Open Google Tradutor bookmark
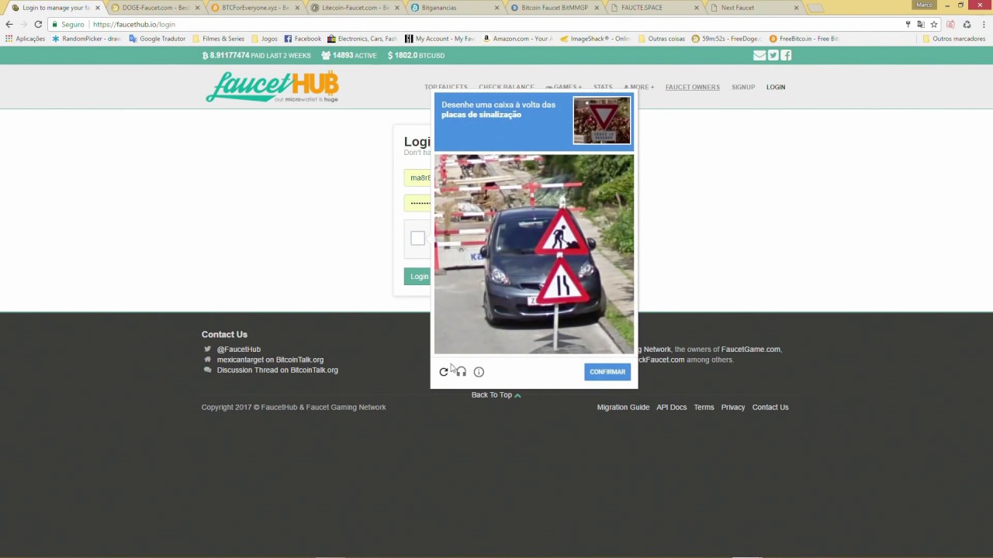 (x=157, y=39)
